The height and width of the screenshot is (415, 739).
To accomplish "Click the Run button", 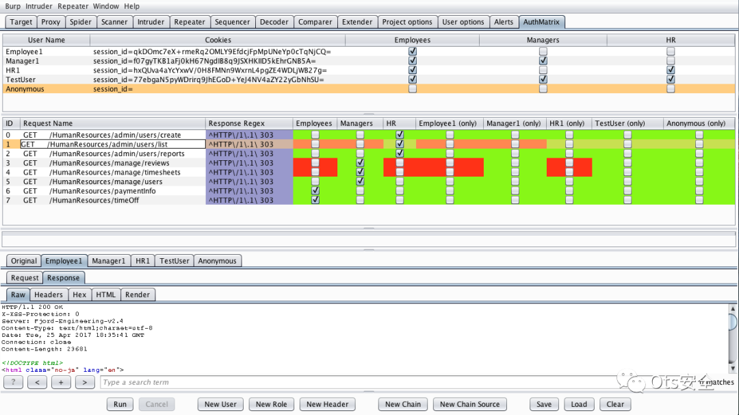I will pyautogui.click(x=120, y=404).
